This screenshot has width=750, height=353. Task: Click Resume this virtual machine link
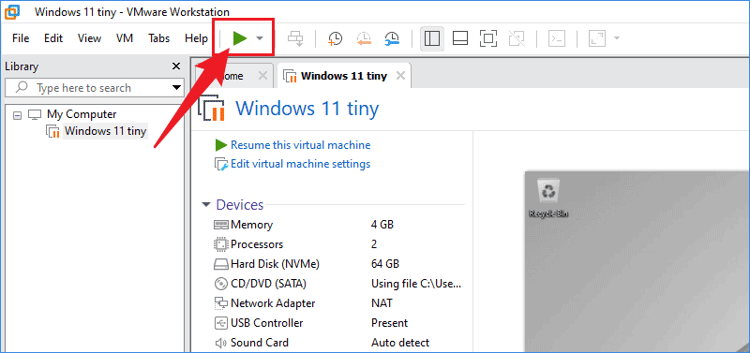pyautogui.click(x=300, y=145)
